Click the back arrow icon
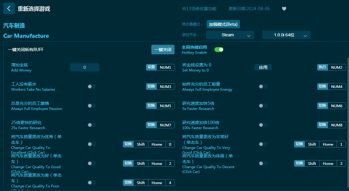 [x=9, y=8]
